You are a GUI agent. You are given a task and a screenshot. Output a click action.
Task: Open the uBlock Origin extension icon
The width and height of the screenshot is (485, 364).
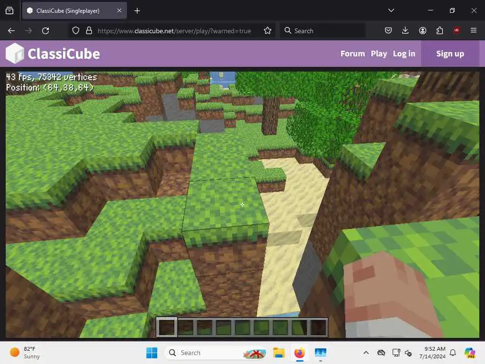(x=457, y=30)
